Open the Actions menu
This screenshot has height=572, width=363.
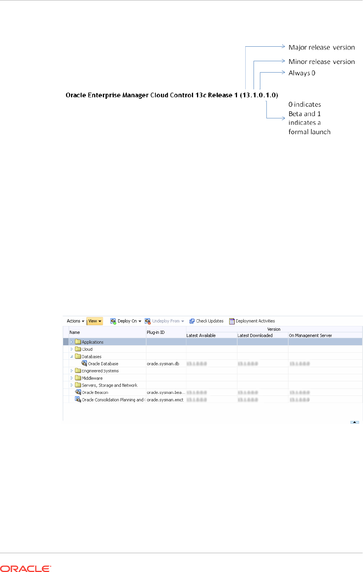pos(75,321)
